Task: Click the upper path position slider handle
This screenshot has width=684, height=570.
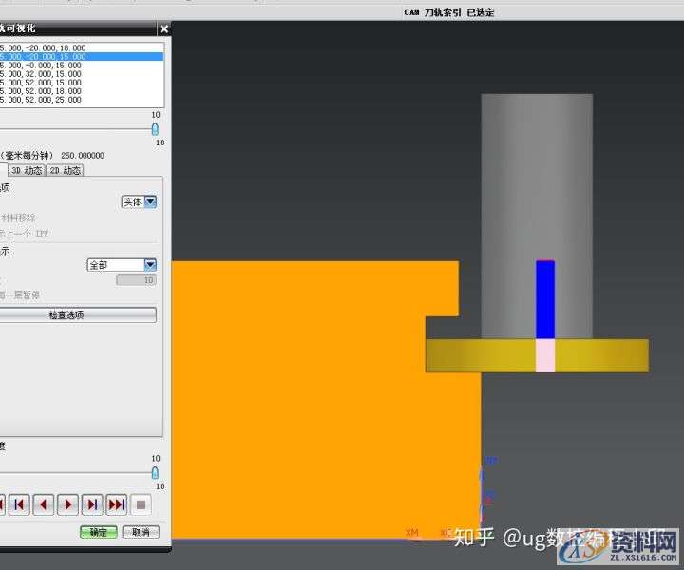Action: (155, 129)
